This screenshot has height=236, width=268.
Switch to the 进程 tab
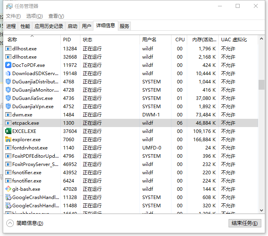click(11, 26)
